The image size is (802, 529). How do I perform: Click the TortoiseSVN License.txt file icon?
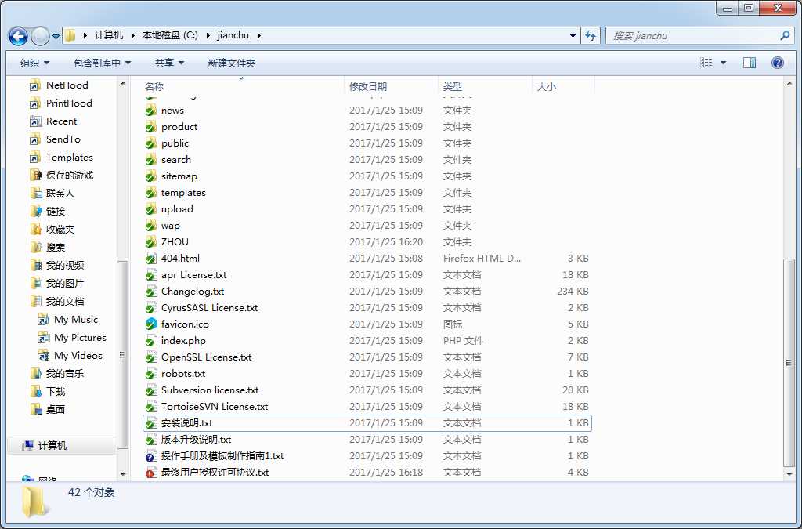pyautogui.click(x=150, y=407)
